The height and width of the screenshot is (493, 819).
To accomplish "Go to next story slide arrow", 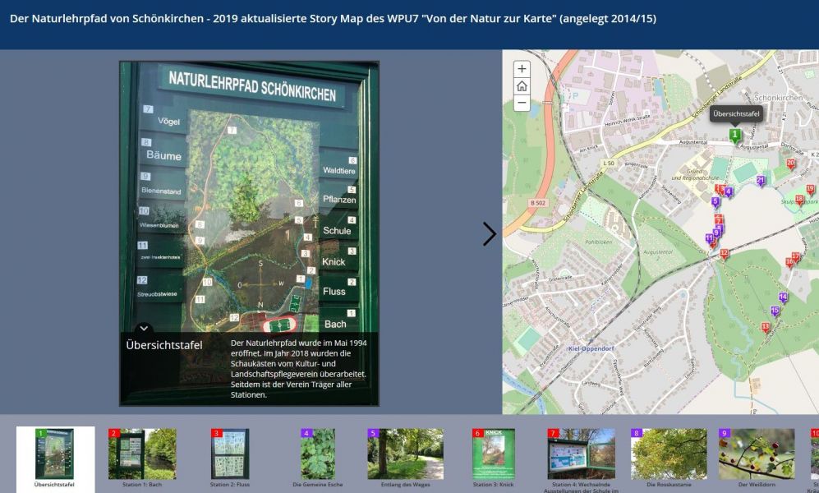I will pos(489,234).
